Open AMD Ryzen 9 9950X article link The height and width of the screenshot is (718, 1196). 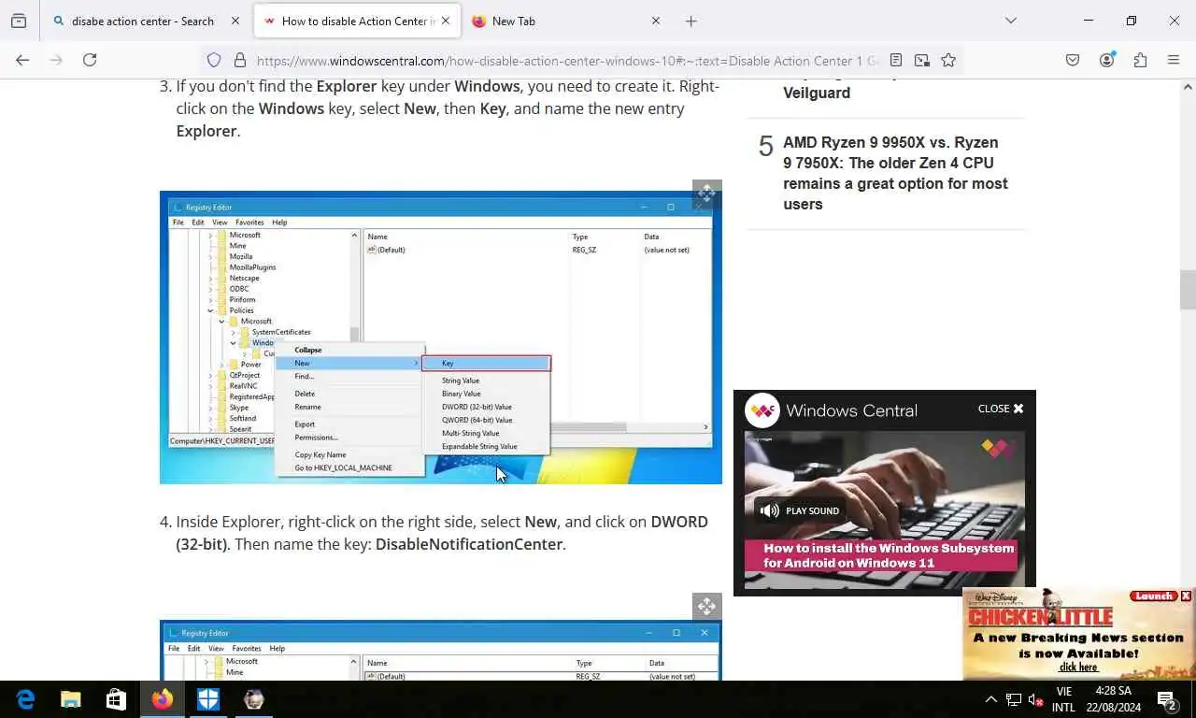coord(895,173)
